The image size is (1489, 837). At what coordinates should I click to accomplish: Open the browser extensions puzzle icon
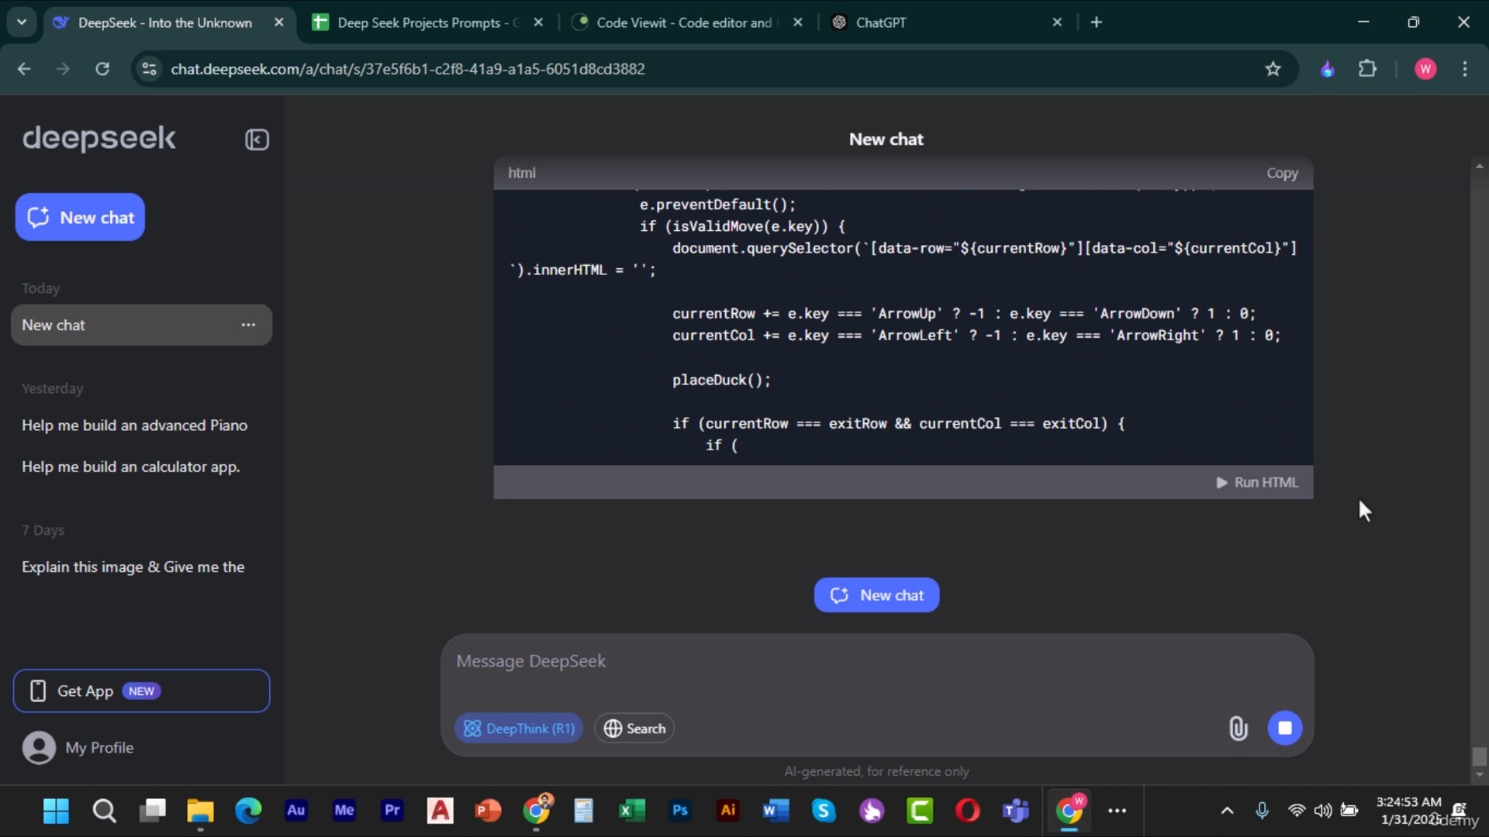coord(1367,69)
